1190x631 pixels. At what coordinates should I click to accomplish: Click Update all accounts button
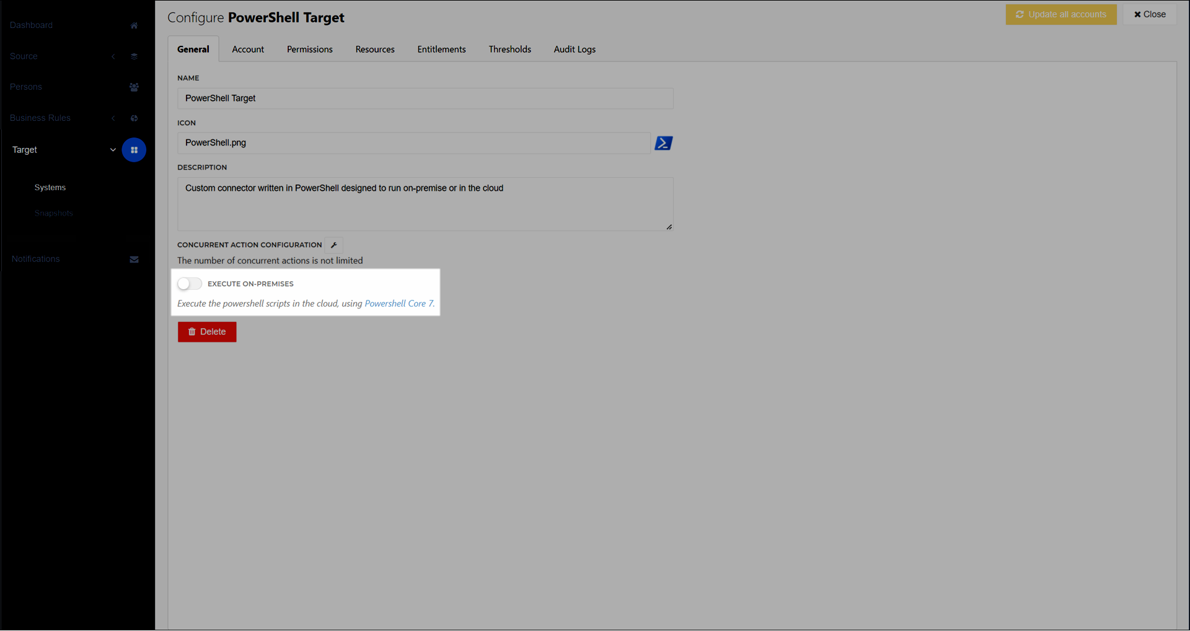click(x=1061, y=14)
